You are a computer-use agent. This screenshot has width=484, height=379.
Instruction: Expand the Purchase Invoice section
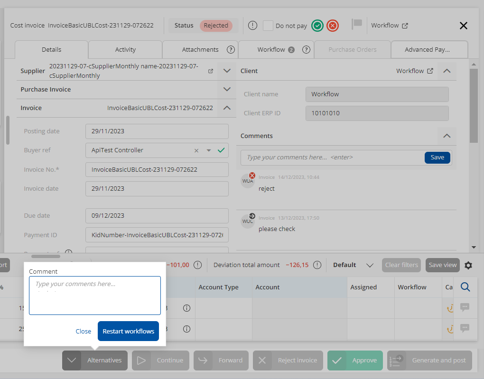tap(227, 89)
